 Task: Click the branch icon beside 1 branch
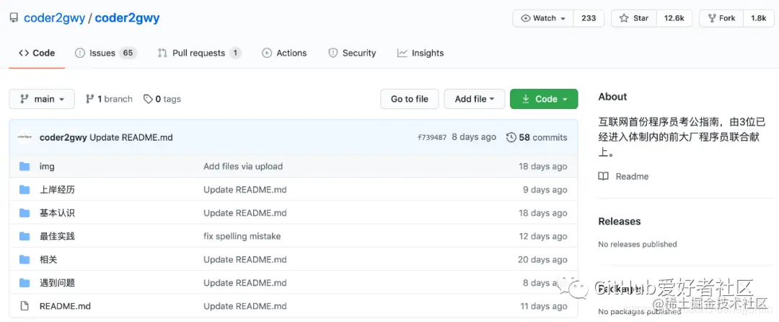click(x=90, y=99)
